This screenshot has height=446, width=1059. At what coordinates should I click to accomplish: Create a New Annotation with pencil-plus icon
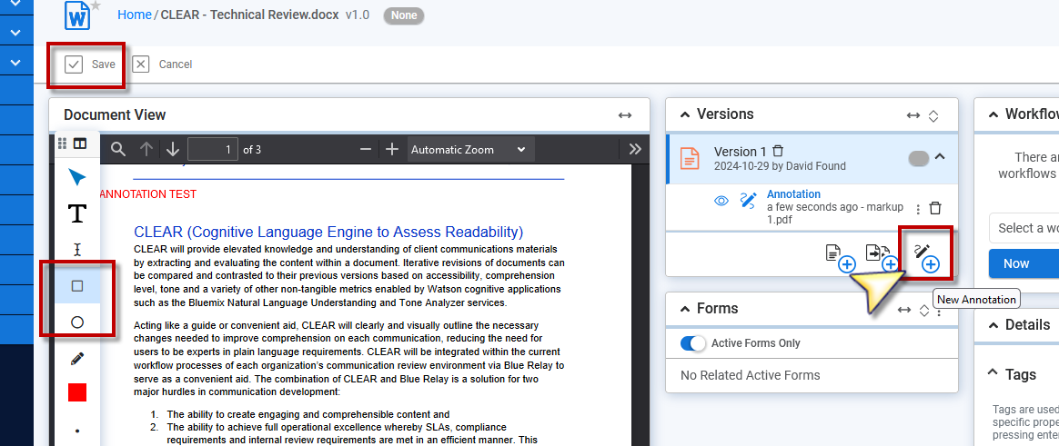[925, 257]
